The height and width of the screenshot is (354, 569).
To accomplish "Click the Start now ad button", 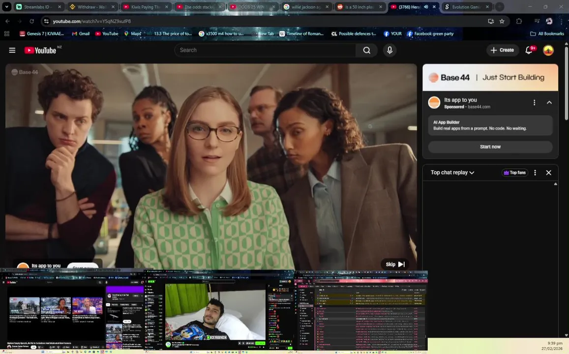I will point(490,147).
